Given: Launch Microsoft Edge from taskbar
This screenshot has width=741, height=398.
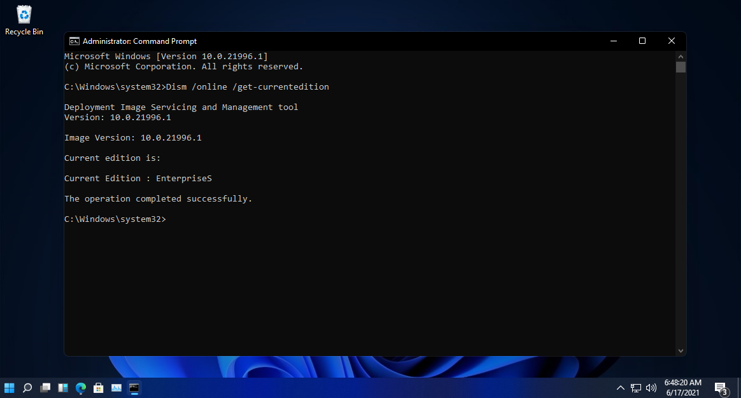Looking at the screenshot, I should [x=81, y=388].
